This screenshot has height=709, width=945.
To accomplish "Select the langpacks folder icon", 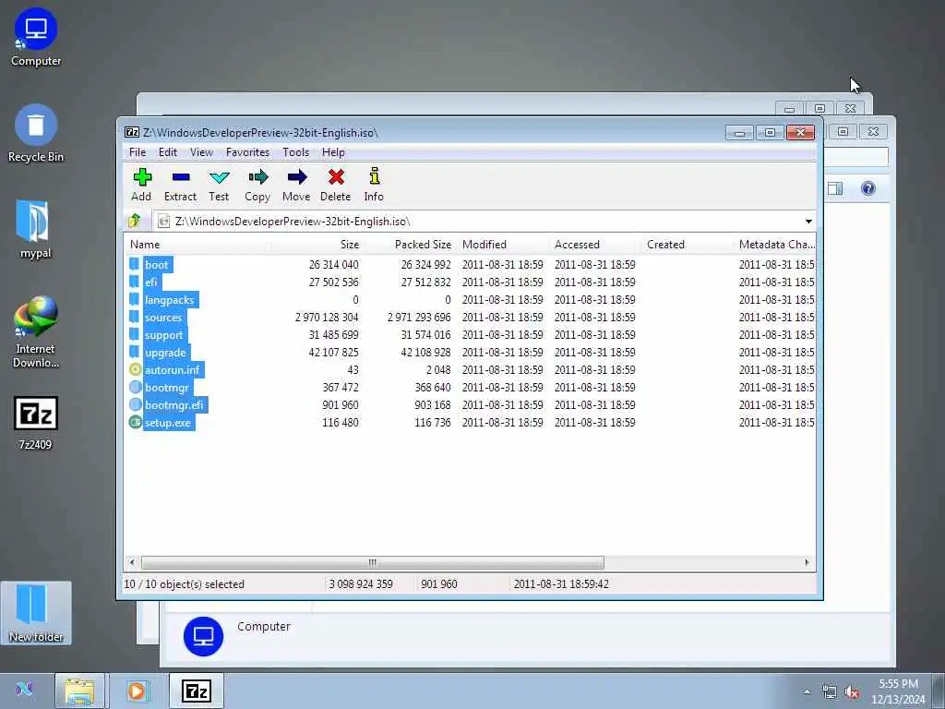I will (135, 300).
